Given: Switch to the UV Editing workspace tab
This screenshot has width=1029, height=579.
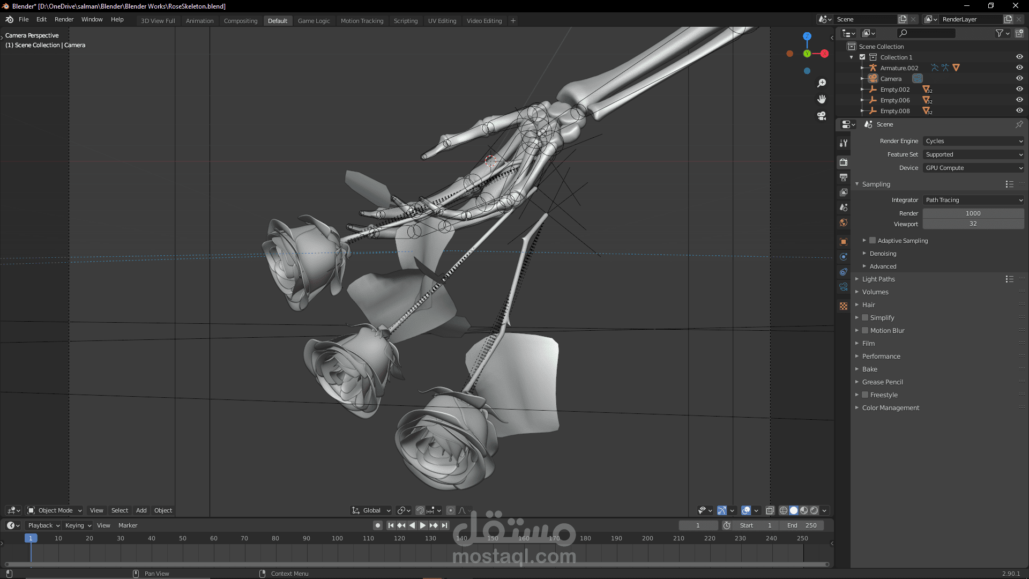Looking at the screenshot, I should point(442,21).
